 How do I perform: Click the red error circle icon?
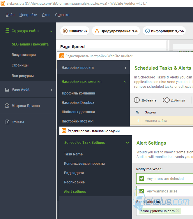(x=65, y=31)
